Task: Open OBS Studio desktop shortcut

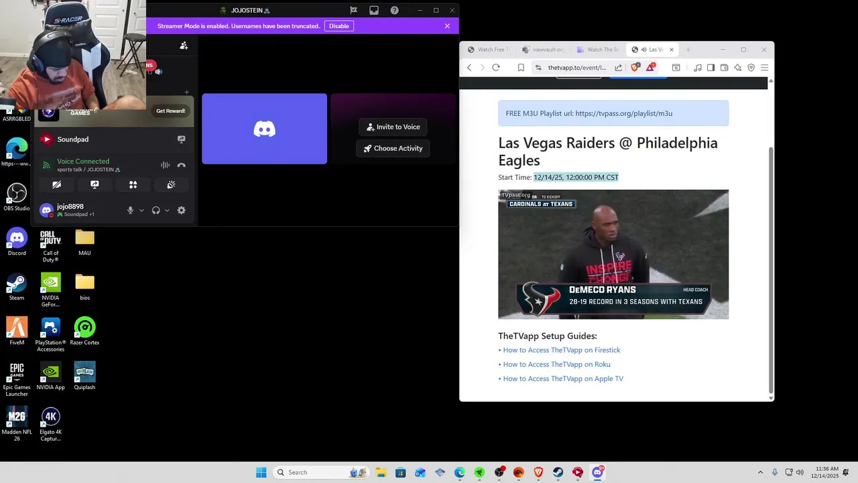Action: (17, 197)
